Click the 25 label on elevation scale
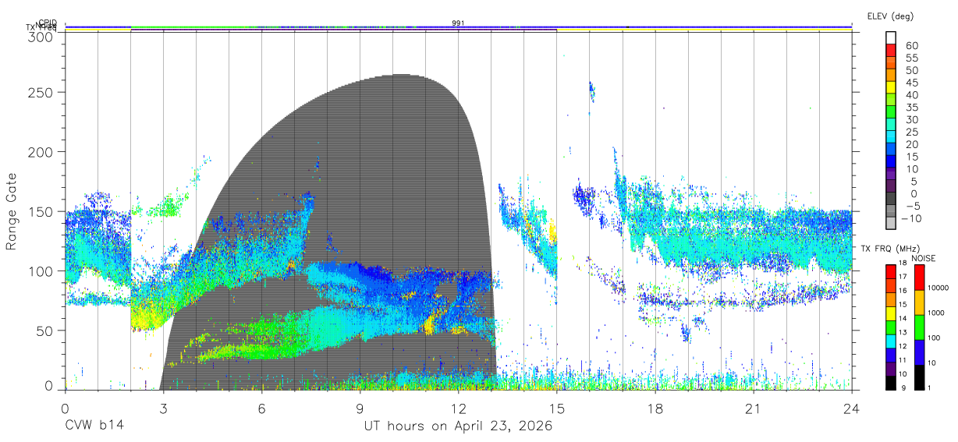The image size is (958, 442). tap(911, 132)
